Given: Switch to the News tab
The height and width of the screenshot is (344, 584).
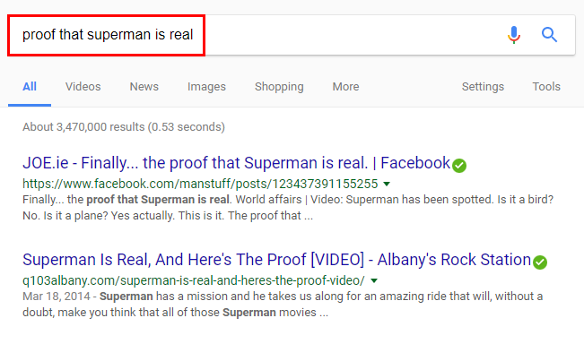Looking at the screenshot, I should pos(144,87).
